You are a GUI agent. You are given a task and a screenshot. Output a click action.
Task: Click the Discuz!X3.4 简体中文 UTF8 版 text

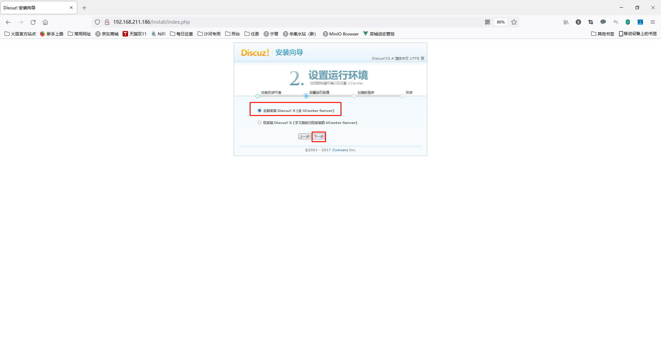tap(398, 59)
